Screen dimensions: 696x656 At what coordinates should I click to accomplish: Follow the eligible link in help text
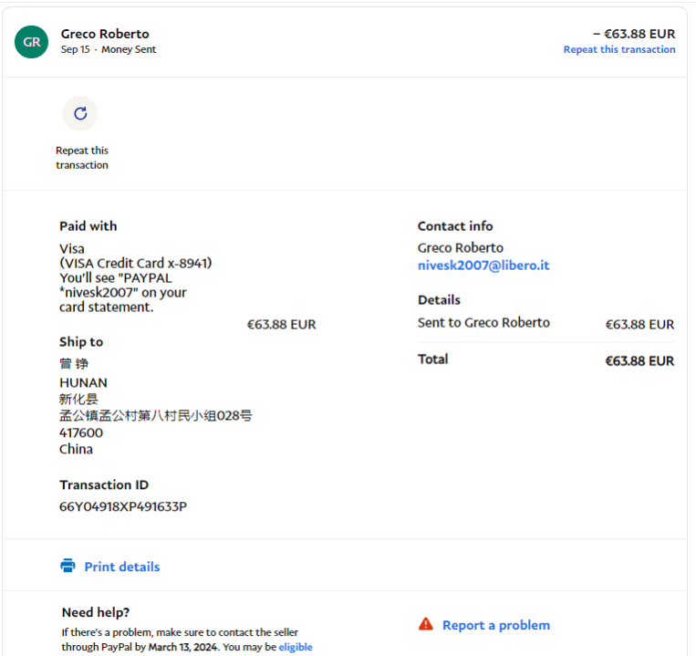296,647
